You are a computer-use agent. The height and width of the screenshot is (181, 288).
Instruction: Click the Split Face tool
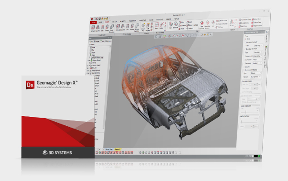[243, 26]
